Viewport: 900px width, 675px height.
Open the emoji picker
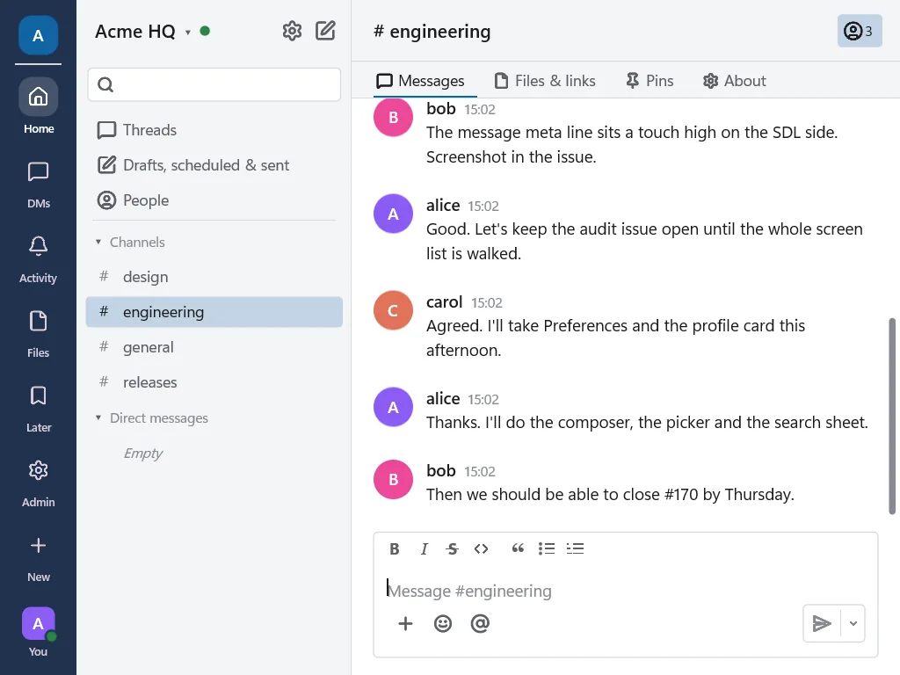tap(443, 623)
